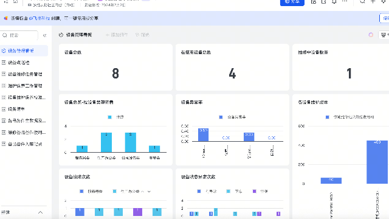Click the dashboard icon beside 设备管理看板 in the sidebar
Screen dimensions: 389x219
point(4,50)
